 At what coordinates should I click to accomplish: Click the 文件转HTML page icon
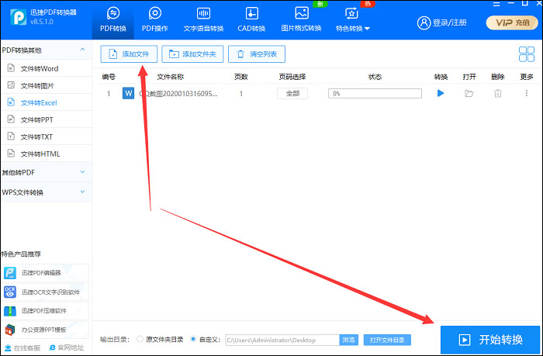coord(11,153)
